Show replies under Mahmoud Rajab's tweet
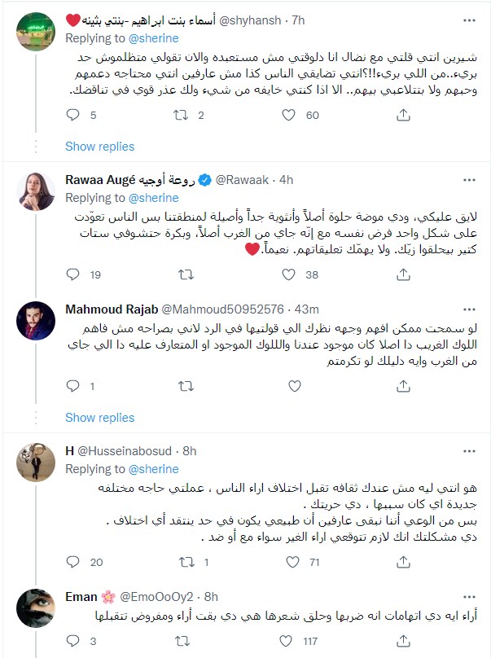Viewport: 491px width, 658px height. 99,418
